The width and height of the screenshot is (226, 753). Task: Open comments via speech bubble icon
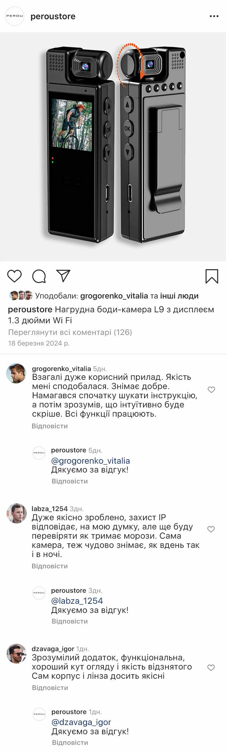pyautogui.click(x=39, y=276)
